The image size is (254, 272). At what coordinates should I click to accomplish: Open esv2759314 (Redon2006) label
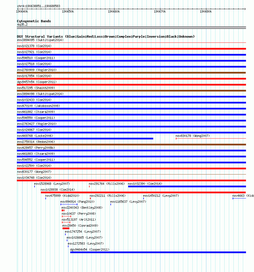tap(36, 142)
